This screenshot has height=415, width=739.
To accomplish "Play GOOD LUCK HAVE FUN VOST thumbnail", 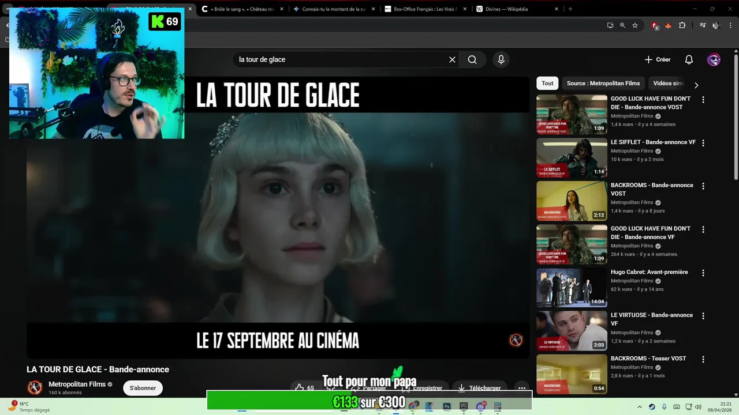I will coord(572,115).
